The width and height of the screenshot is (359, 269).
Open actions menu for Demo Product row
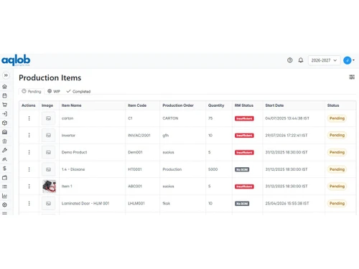(x=29, y=152)
